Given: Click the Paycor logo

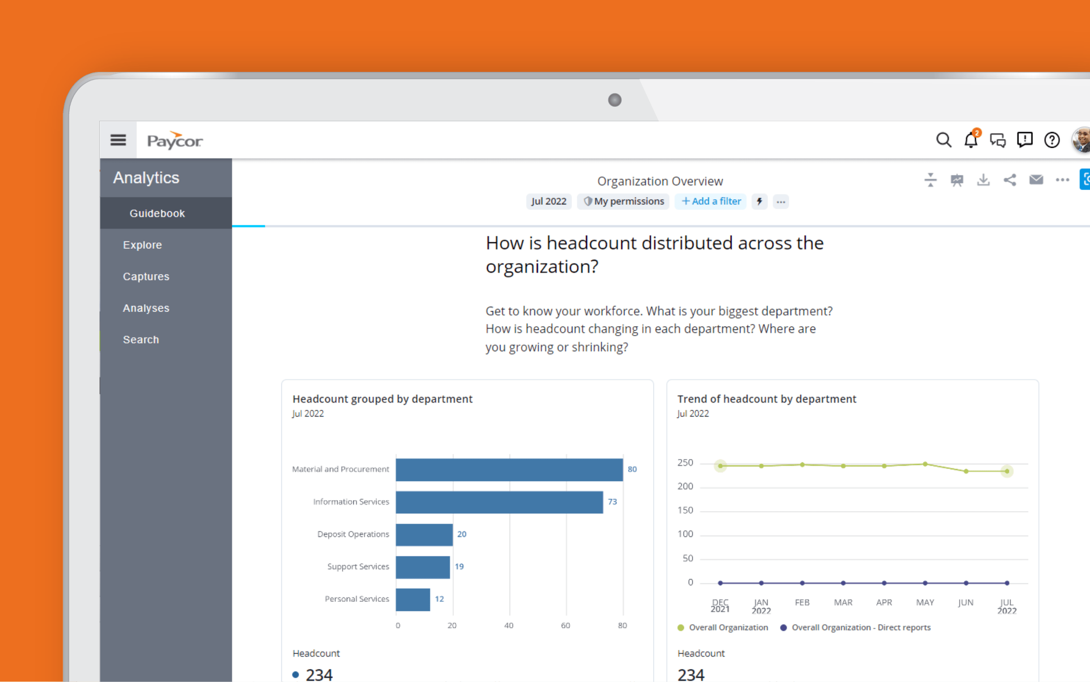Looking at the screenshot, I should [175, 141].
